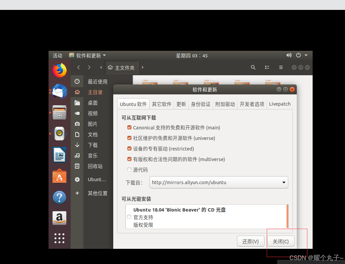Close the 软件和更新 dialog with red X
This screenshot has width=345, height=264.
292,89
